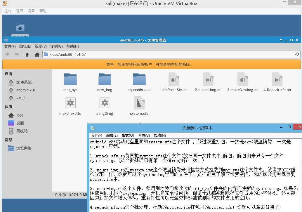Go forward in file manager history

tap(17, 55)
